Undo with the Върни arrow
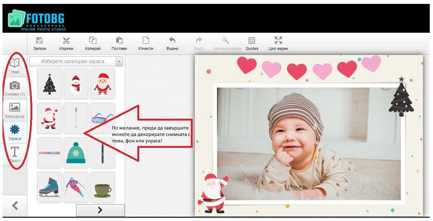The image size is (433, 221). click(x=172, y=41)
